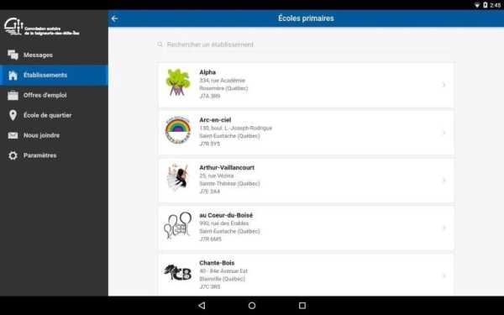Click the Établissements building icon

(x=13, y=76)
